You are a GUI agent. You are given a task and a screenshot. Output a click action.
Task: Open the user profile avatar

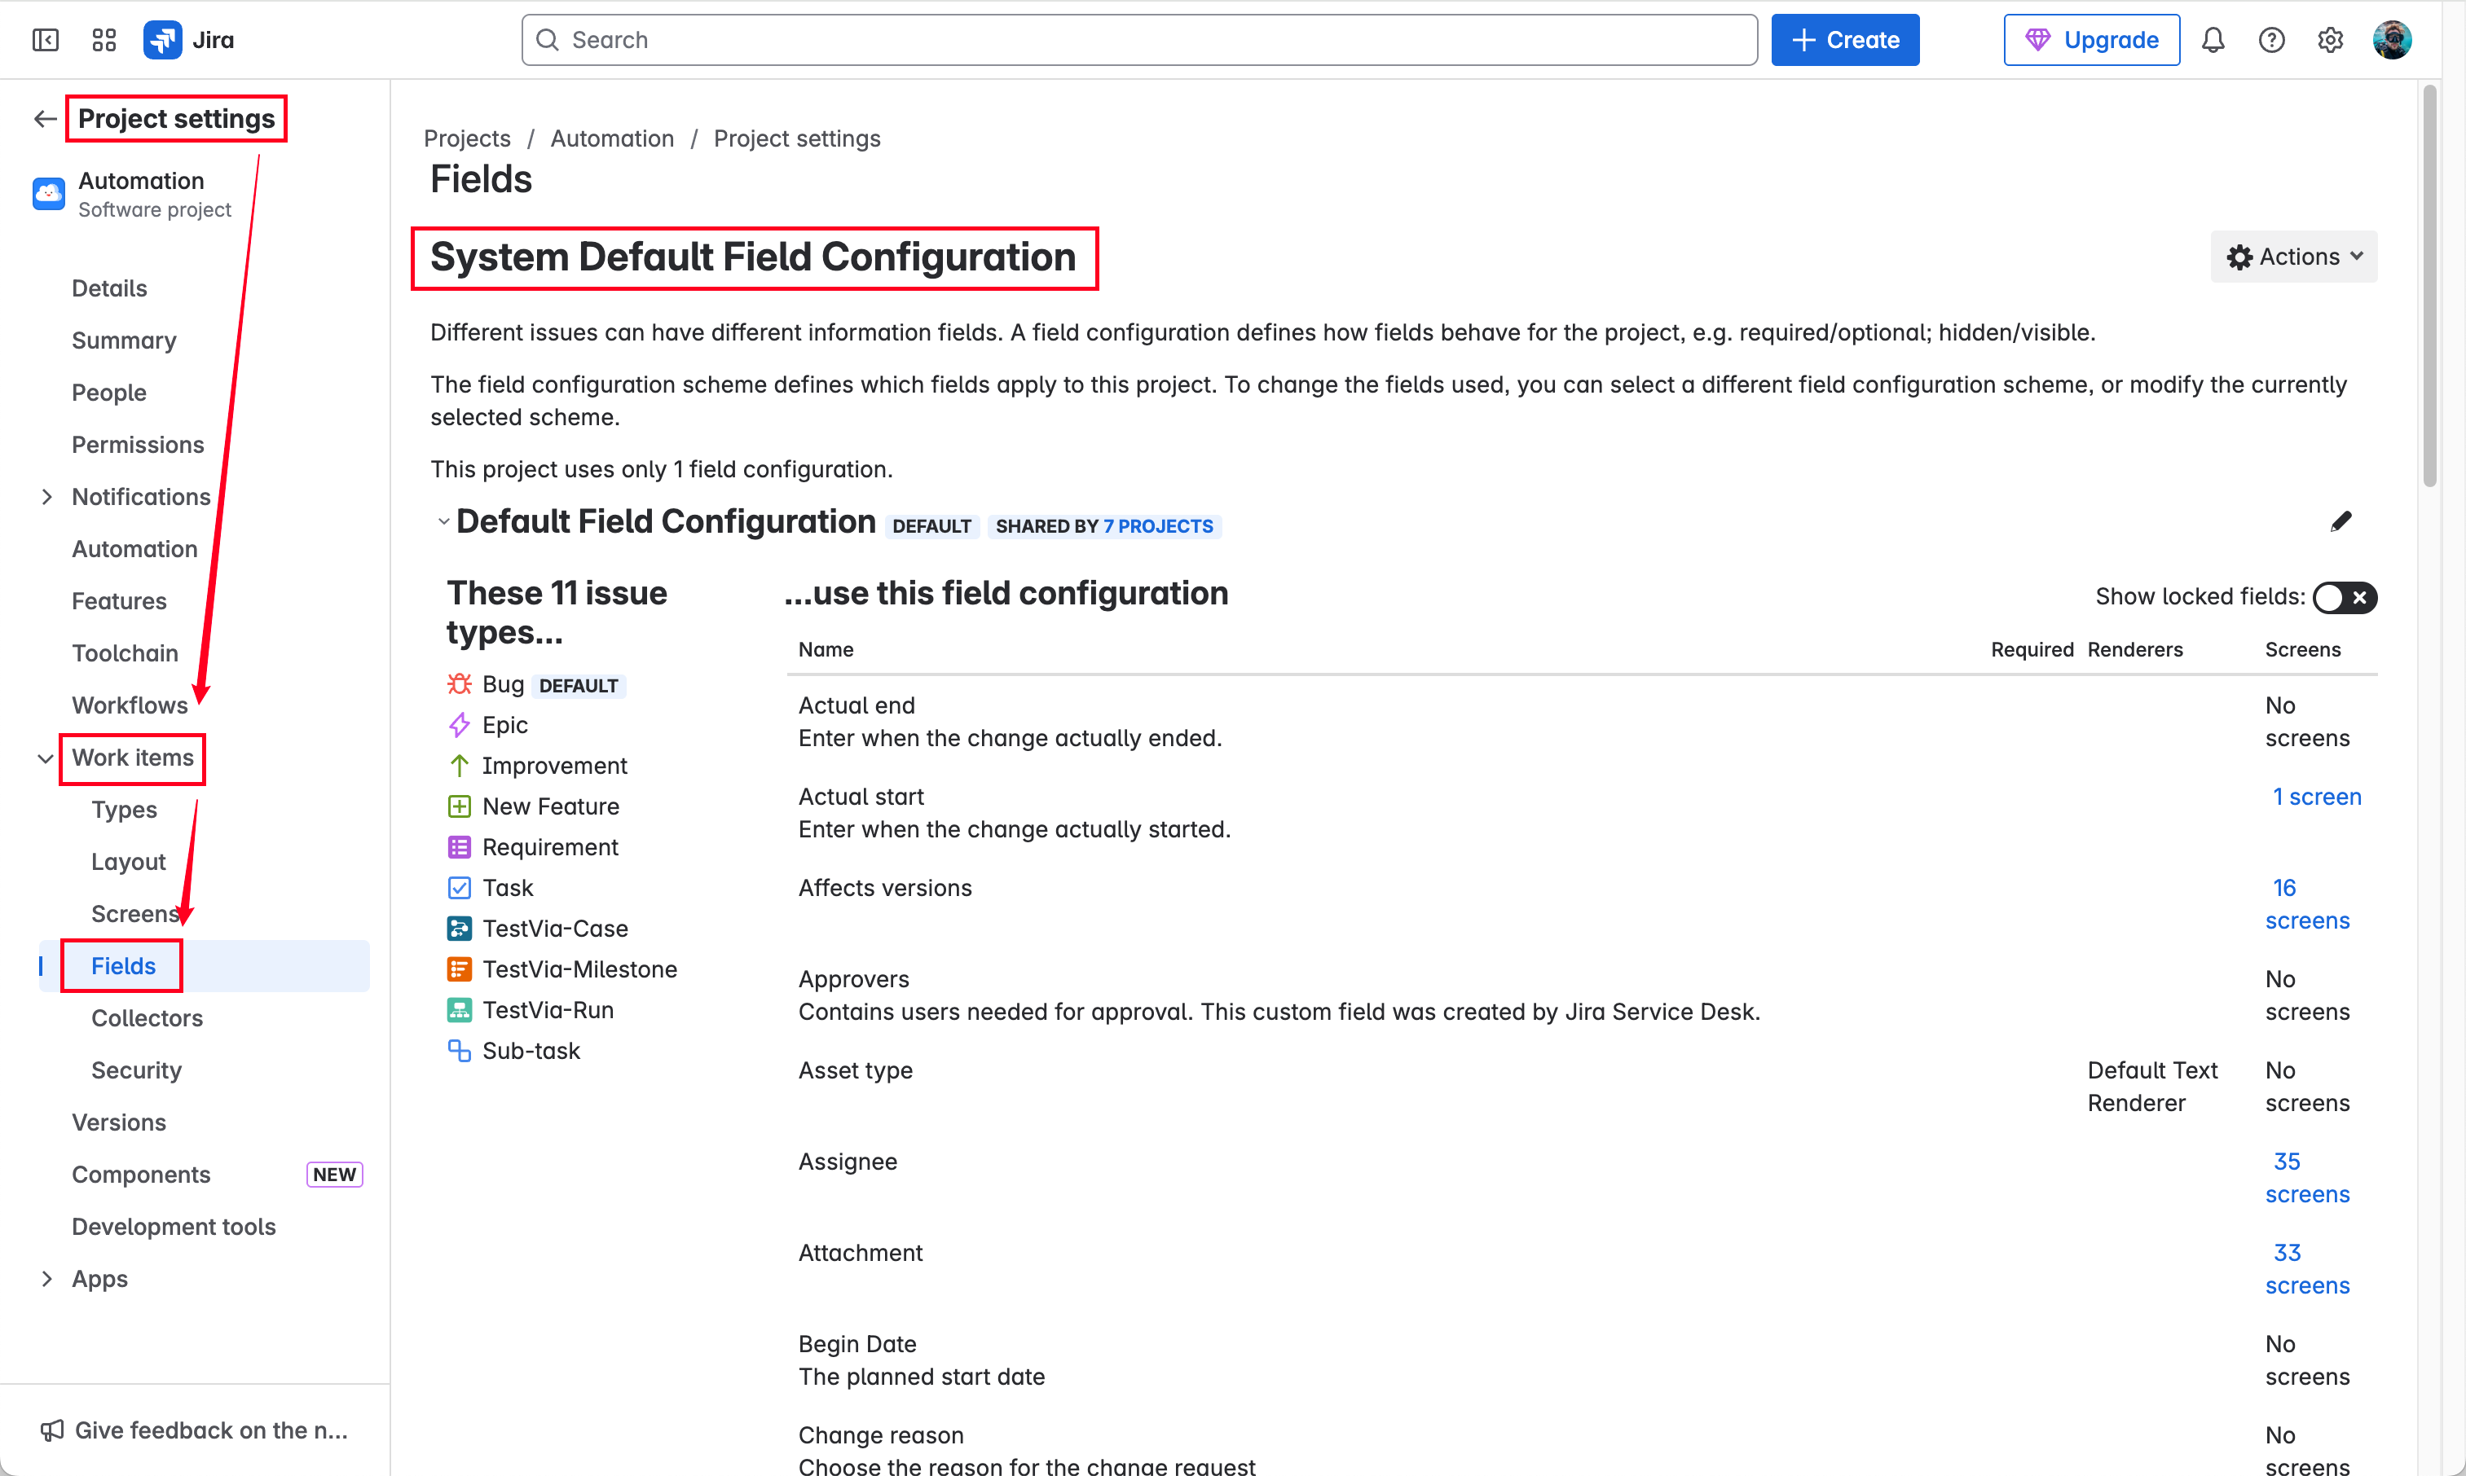(2391, 40)
